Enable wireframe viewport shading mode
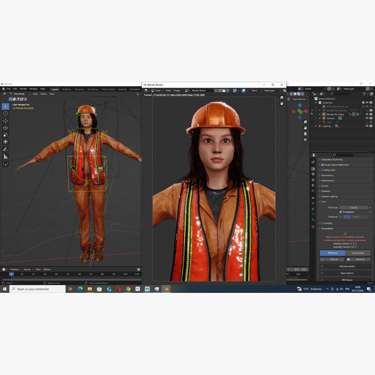 tap(291, 94)
